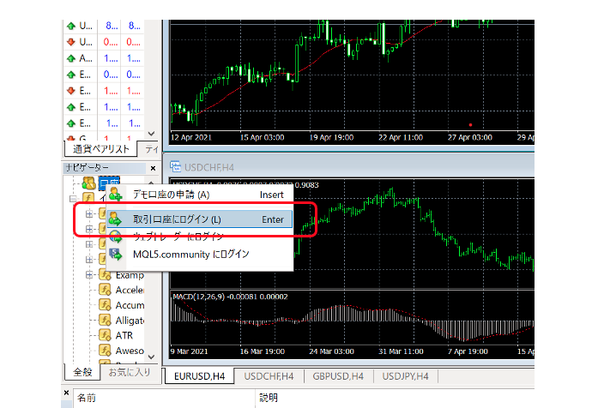
Task: Click the Accum… indicator icon
Action: click(x=105, y=305)
